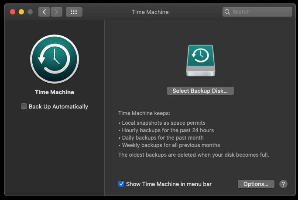Image resolution: width=298 pixels, height=200 pixels.
Task: Open the Options… button
Action: [x=256, y=184]
